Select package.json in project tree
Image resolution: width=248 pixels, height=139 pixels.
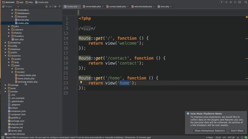(16, 121)
